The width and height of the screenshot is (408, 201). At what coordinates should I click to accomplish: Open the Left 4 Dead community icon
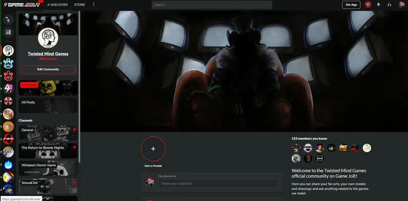pos(8,139)
